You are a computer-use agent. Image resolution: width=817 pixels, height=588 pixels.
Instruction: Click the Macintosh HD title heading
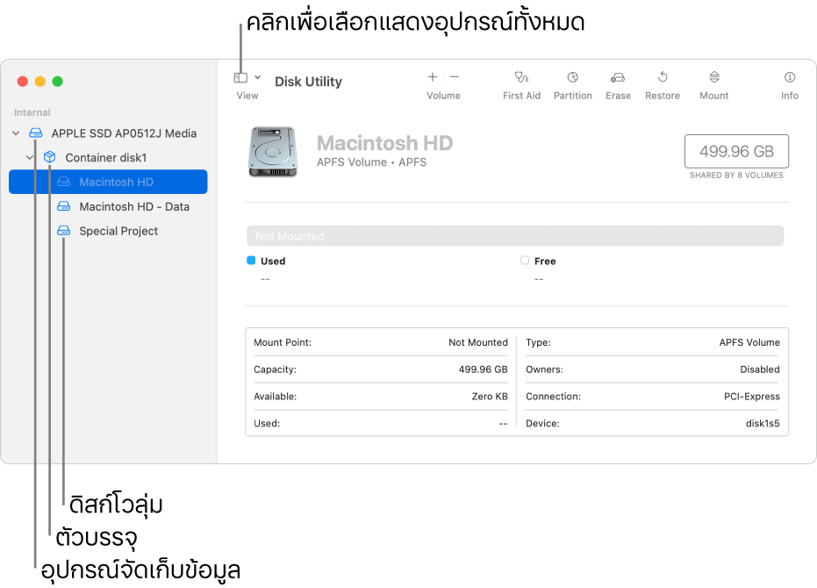click(x=385, y=143)
